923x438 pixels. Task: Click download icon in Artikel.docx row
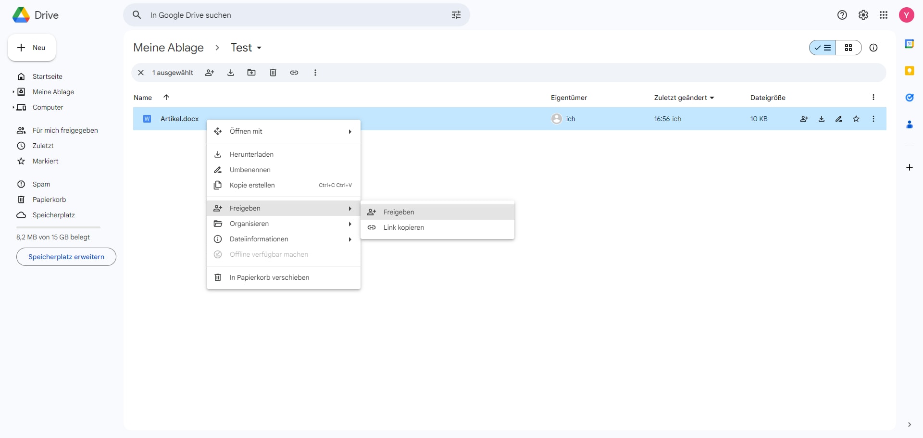[x=822, y=119]
